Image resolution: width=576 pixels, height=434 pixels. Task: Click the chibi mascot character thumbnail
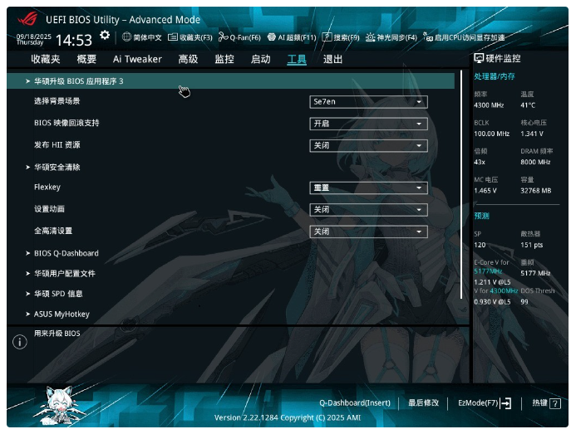click(x=60, y=406)
